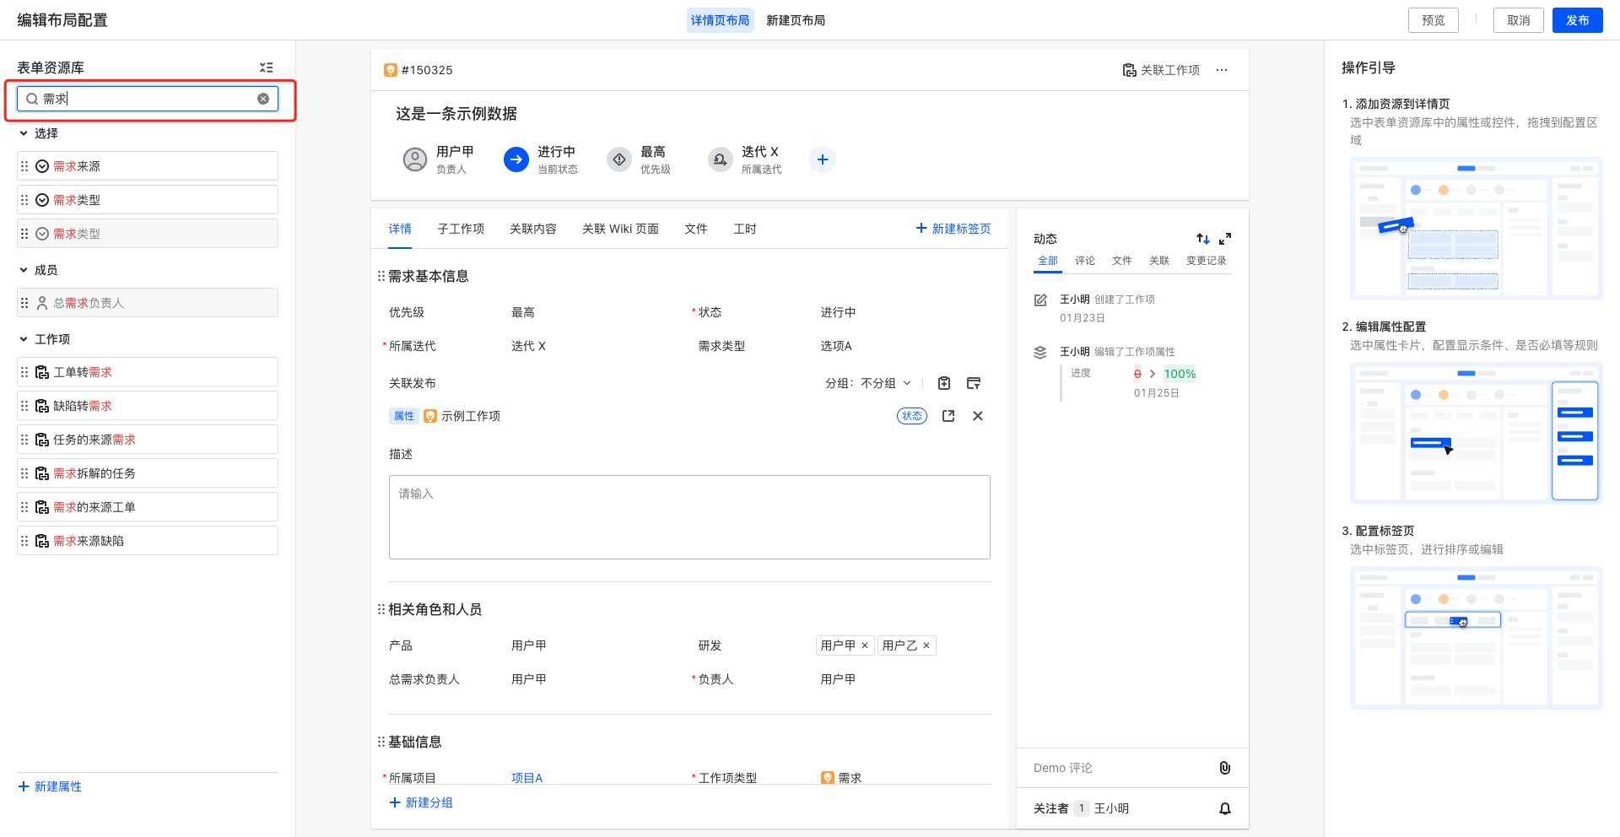The image size is (1620, 837).
Task: Select 变更记录 tab in 动态
Action: pos(1207,261)
